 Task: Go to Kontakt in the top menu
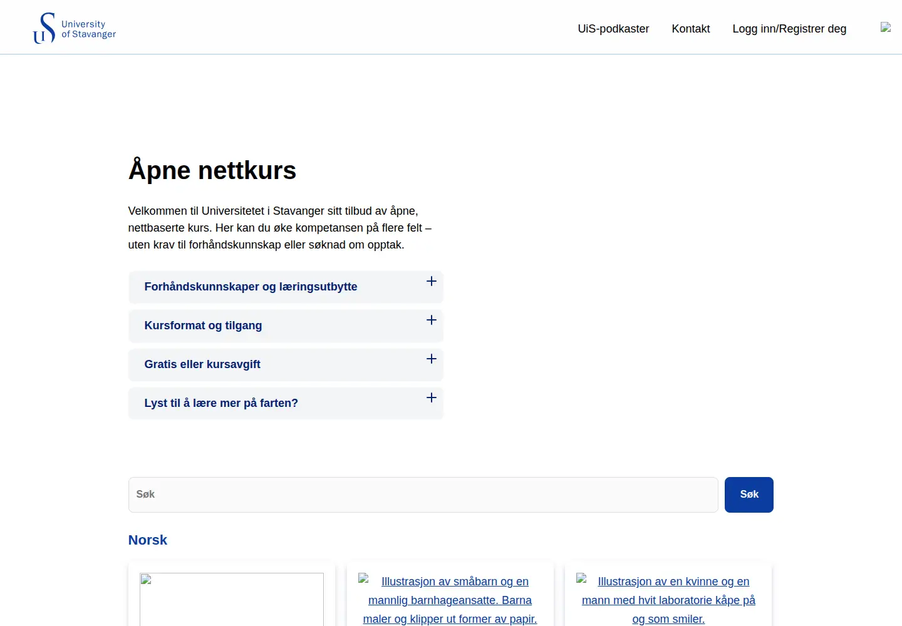(x=691, y=29)
